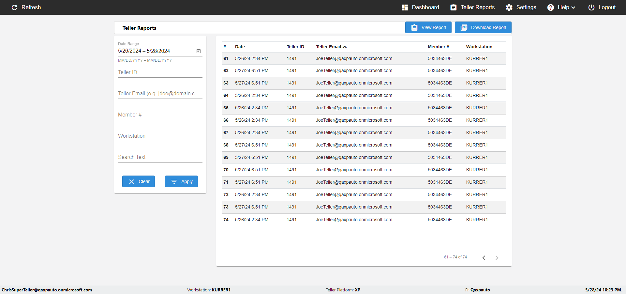Focus the Search Text filter field
The width and height of the screenshot is (626, 294).
click(x=160, y=157)
